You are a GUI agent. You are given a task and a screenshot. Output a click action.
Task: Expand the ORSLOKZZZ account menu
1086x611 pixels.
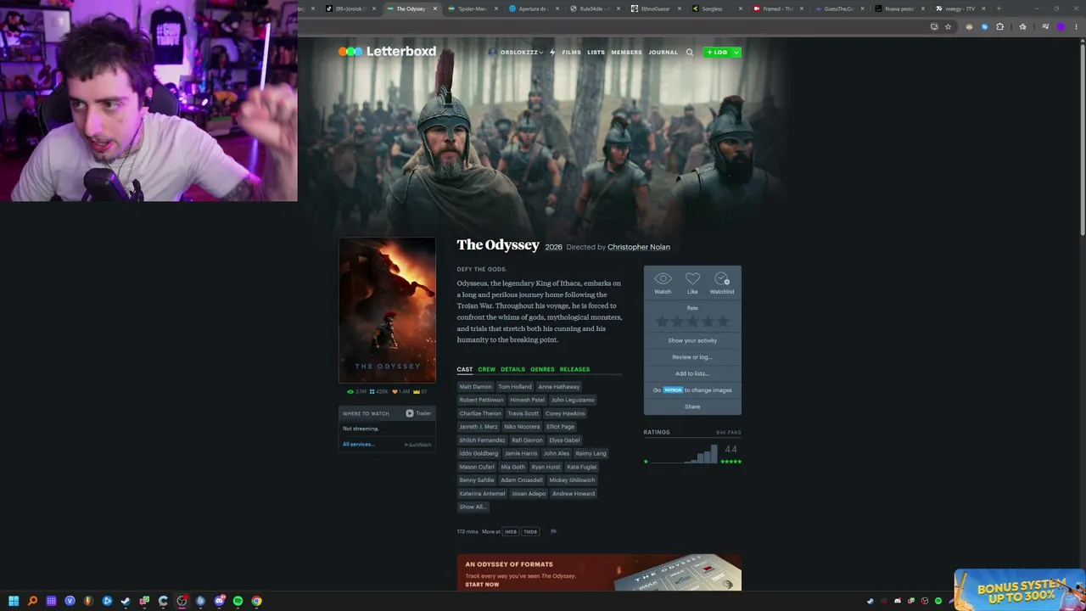point(515,53)
